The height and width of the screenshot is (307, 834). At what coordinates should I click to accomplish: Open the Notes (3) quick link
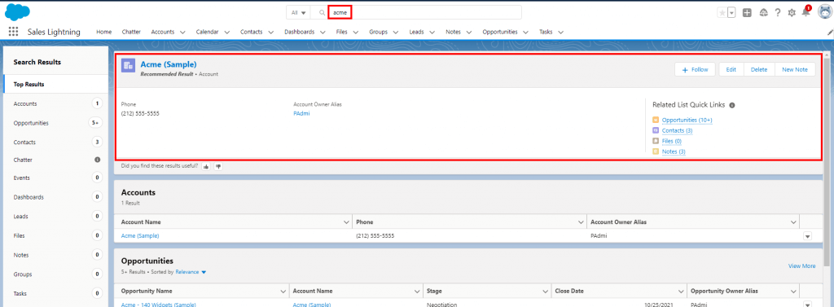(674, 151)
